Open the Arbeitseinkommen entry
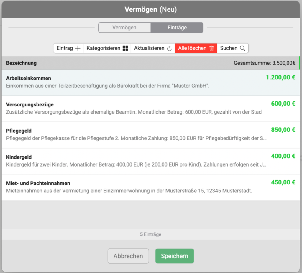The height and width of the screenshot is (273, 302). pos(29,79)
